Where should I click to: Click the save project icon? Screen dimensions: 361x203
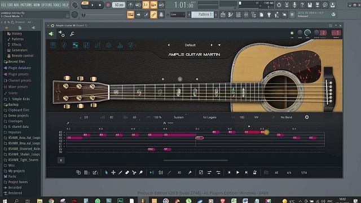coord(310,5)
